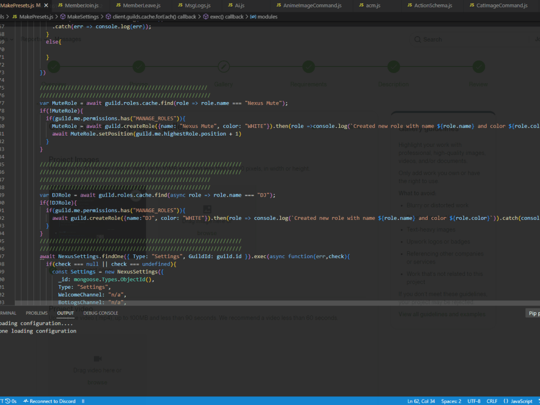Click Reconnect to Discord in status bar
540x405 pixels.
coord(52,401)
